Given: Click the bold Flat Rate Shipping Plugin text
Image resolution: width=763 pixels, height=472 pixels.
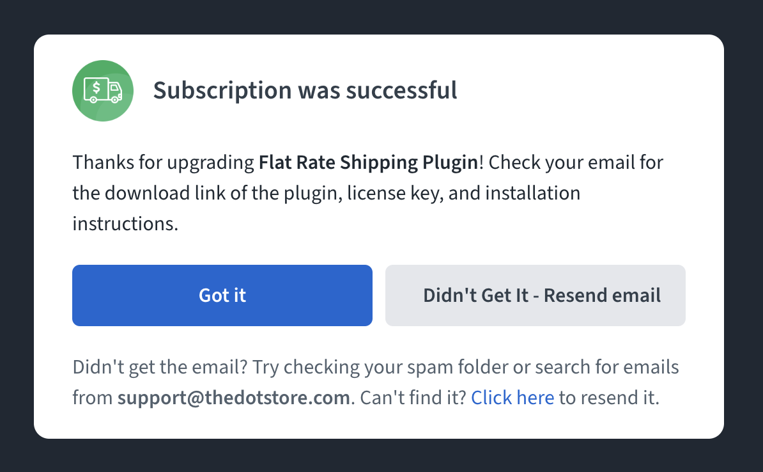Looking at the screenshot, I should 368,162.
